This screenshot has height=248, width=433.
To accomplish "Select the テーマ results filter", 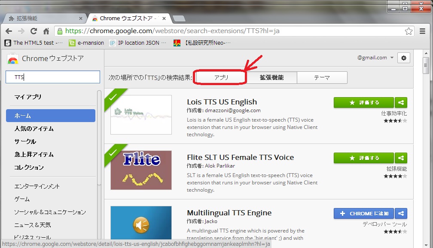I will [x=322, y=78].
